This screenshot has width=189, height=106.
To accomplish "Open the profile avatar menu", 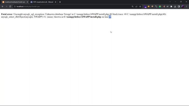I will click(x=183, y=6).
